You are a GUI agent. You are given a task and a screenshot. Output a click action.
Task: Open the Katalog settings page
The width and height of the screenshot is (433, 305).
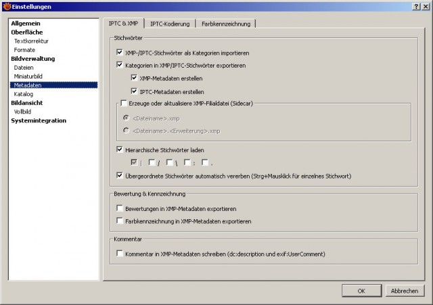(x=24, y=94)
